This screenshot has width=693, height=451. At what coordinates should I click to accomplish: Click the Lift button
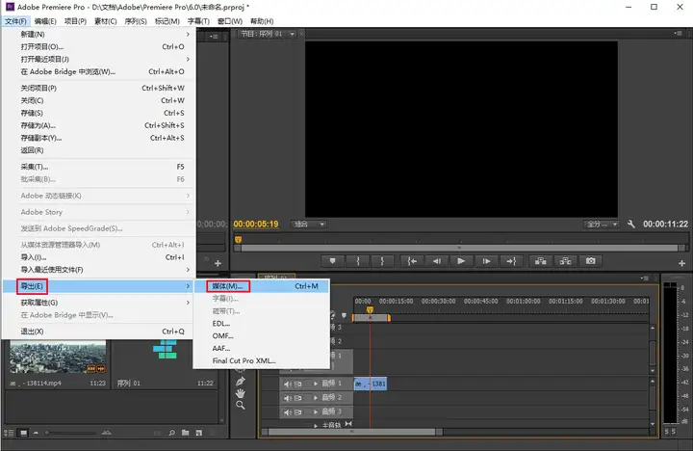pos(541,261)
